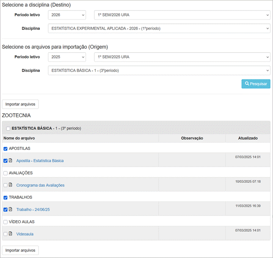Click the PDF icon beside Cronograma das Avaliações
This screenshot has height=258, width=273.
coord(11,185)
